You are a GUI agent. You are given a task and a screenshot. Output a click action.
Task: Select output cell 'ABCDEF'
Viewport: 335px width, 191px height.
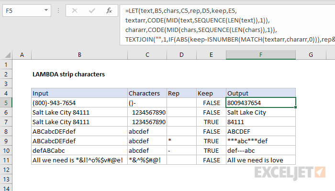tap(261, 131)
